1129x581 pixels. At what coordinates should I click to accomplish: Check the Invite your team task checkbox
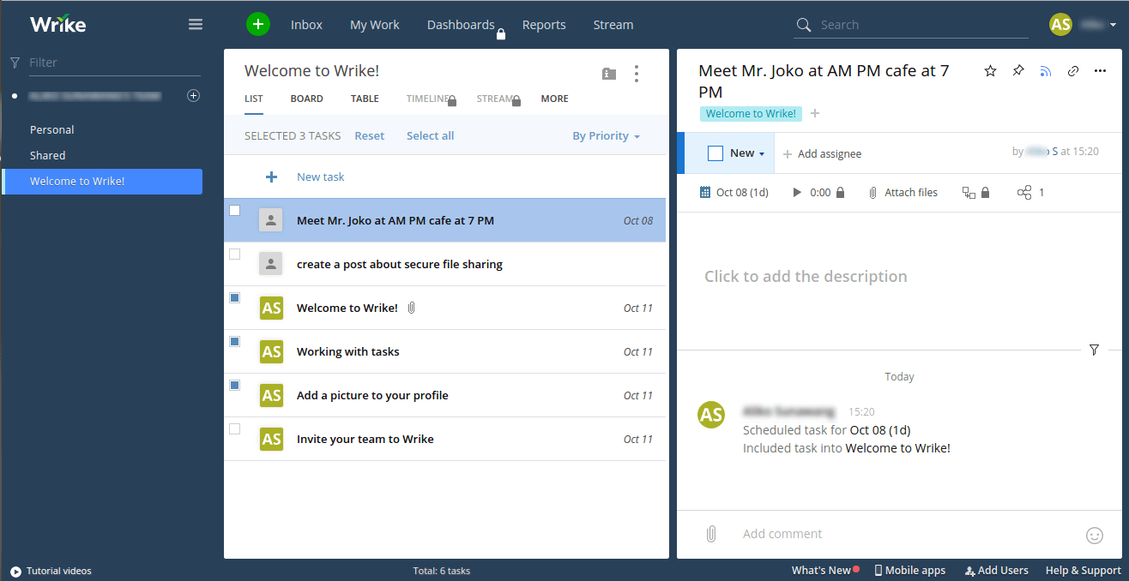point(234,428)
